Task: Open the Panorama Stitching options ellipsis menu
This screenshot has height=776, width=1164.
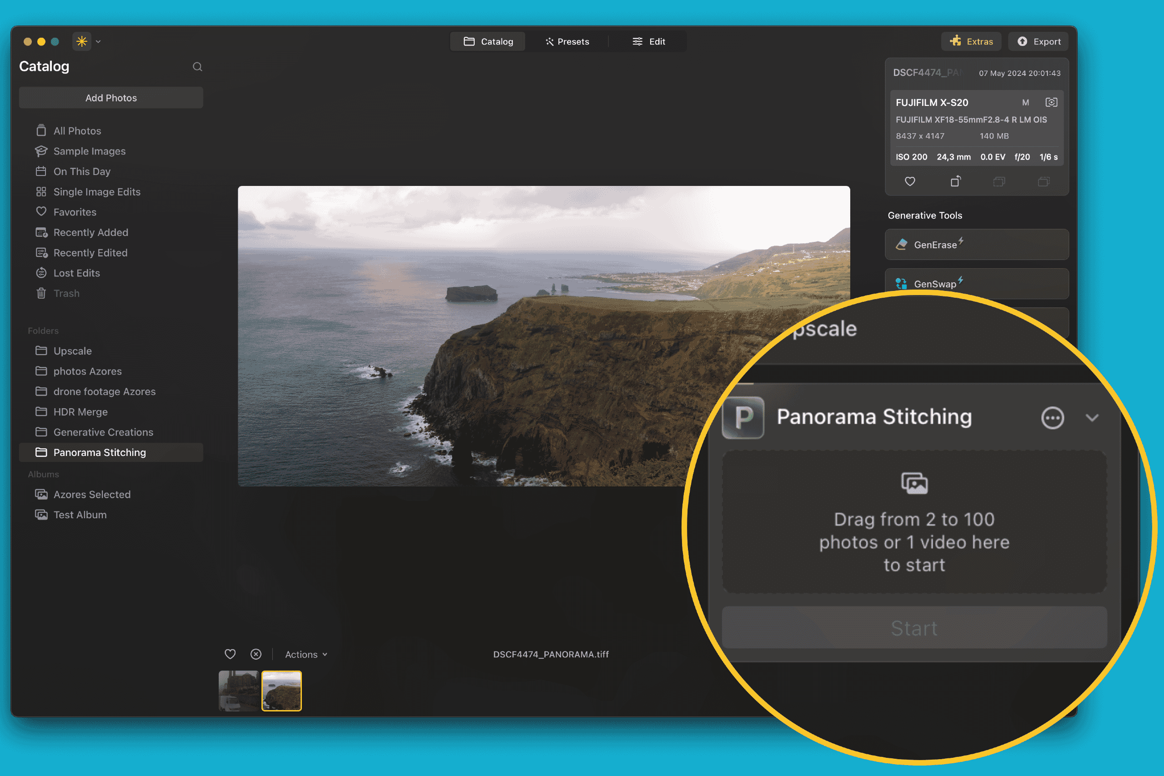Action: click(1053, 418)
